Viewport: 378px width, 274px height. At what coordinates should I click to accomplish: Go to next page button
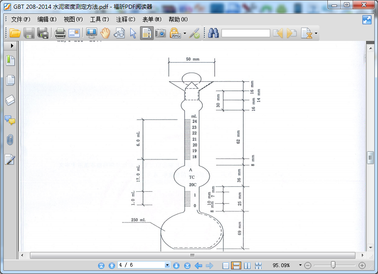(176, 265)
